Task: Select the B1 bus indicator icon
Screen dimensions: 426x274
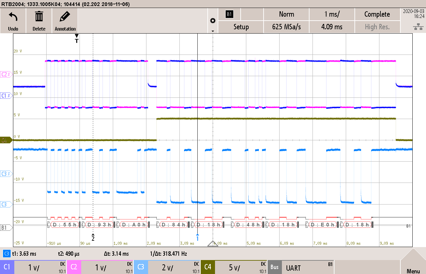Action: coord(230,14)
